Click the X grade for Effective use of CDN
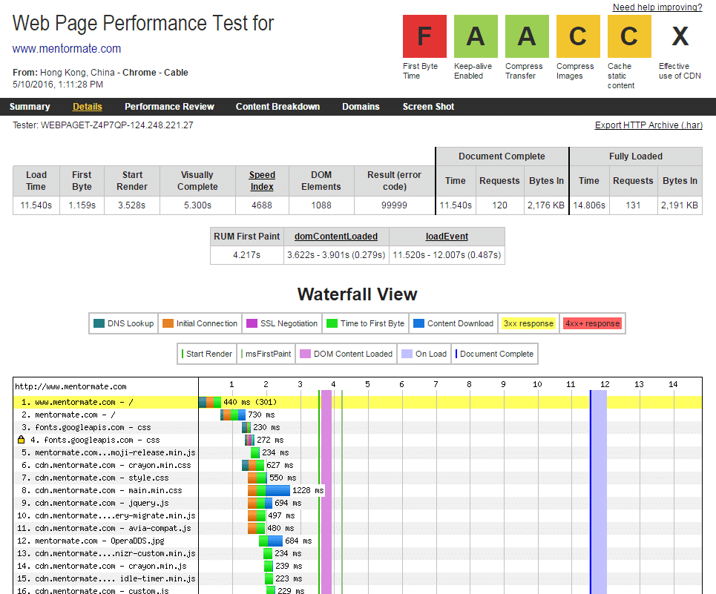Screen dimensions: 716x594 (680, 36)
